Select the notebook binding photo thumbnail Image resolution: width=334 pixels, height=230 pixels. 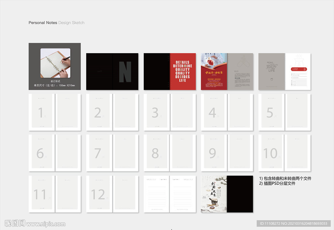55,63
